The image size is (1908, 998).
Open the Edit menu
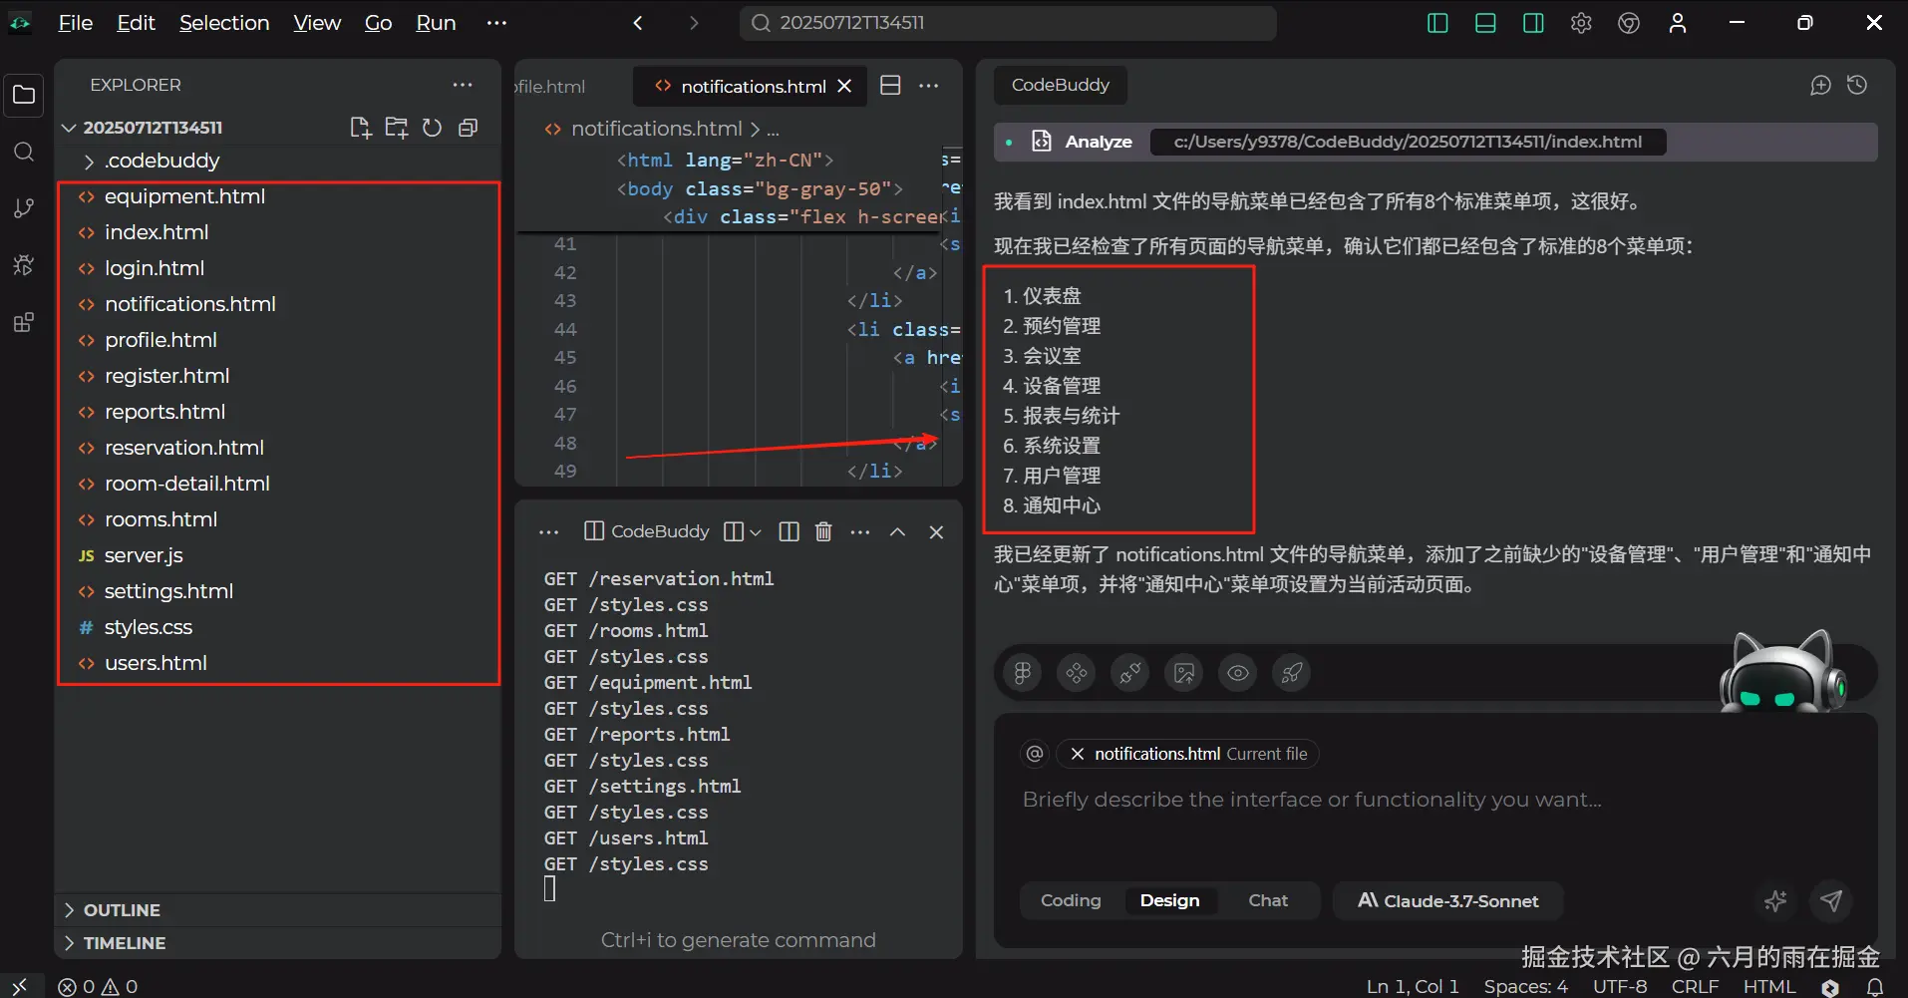click(x=136, y=23)
